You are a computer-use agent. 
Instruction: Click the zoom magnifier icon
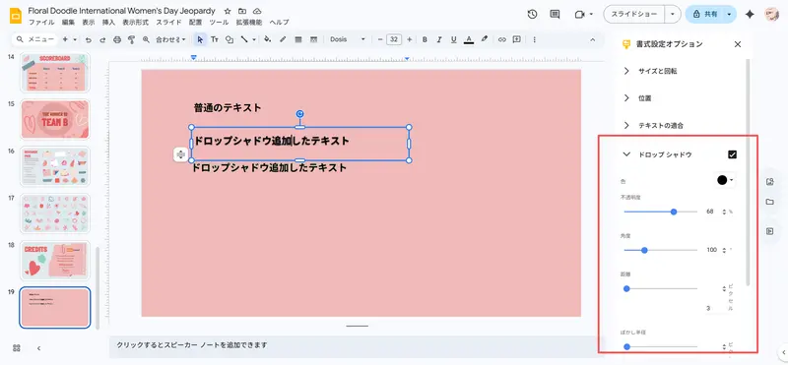(x=146, y=39)
